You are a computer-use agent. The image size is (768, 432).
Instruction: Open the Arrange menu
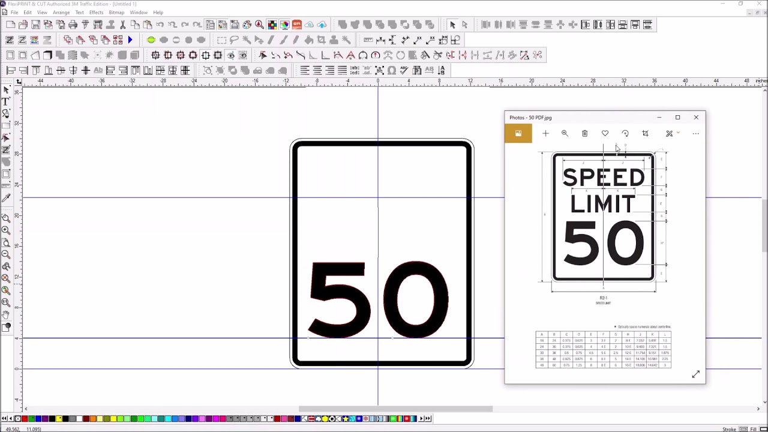[x=61, y=12]
